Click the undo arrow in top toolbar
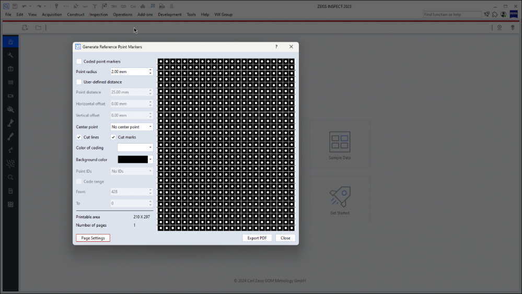522x294 pixels. point(24,6)
